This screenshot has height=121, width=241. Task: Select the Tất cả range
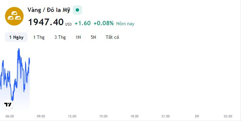click(x=112, y=37)
